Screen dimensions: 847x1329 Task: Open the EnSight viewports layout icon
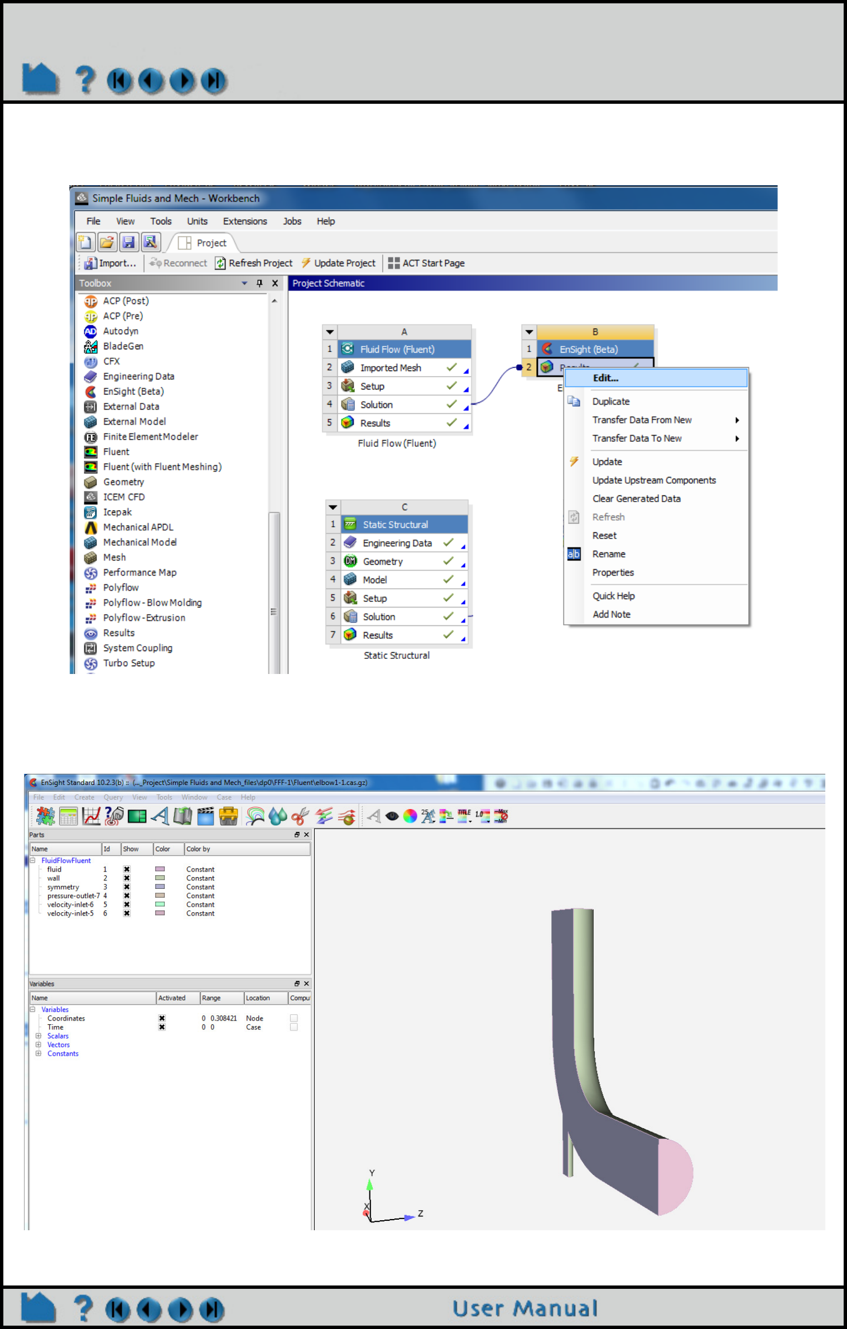[137, 816]
